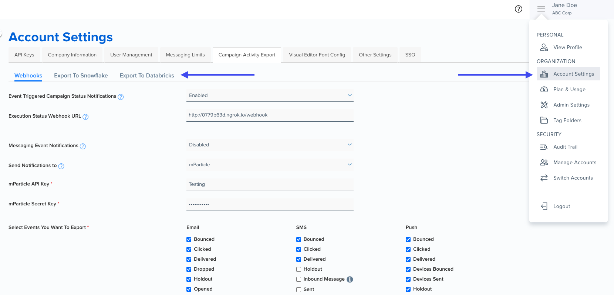Image resolution: width=614 pixels, height=295 pixels.
Task: Show help for Messaging Event Notifications
Action: point(83,146)
